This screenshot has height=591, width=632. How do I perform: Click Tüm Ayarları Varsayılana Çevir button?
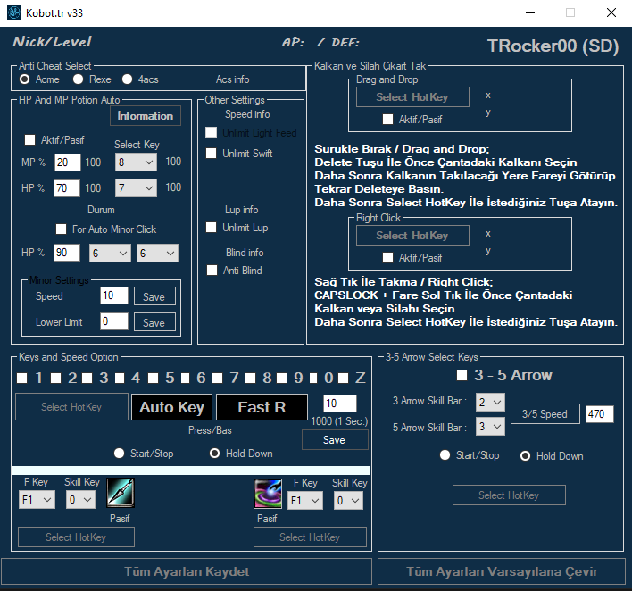pyautogui.click(x=502, y=571)
